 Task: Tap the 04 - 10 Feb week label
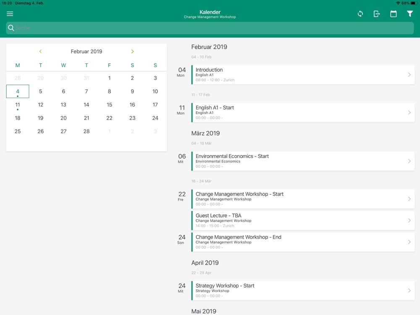pyautogui.click(x=202, y=57)
